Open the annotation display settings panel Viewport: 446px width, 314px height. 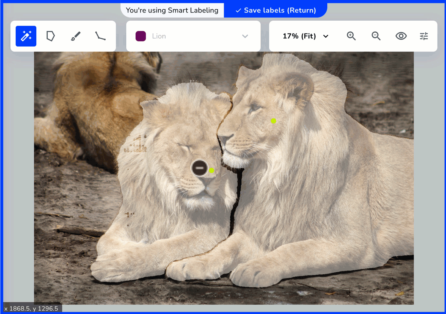[424, 36]
